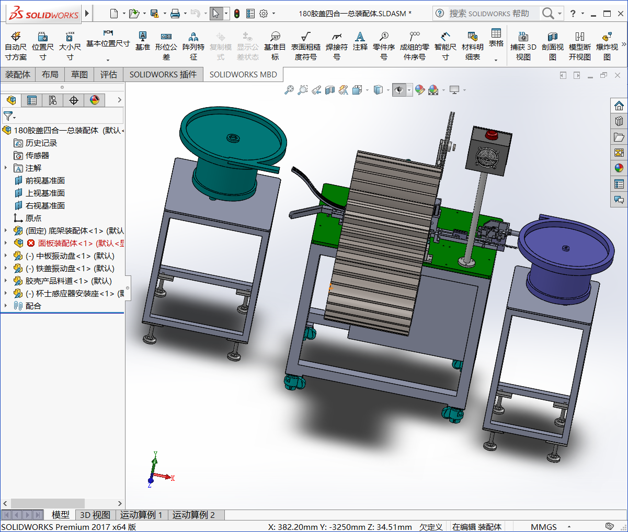Click Model Break View (模型断开视图)
628x532 pixels.
(x=580, y=45)
